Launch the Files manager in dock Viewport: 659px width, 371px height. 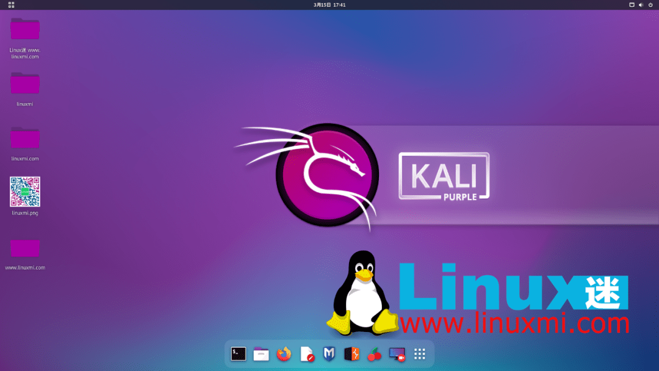261,354
